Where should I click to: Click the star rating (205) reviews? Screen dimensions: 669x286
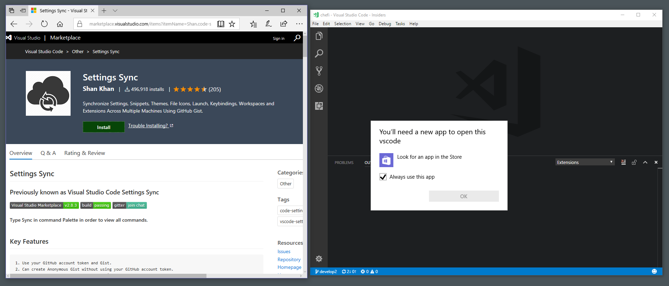pos(197,89)
